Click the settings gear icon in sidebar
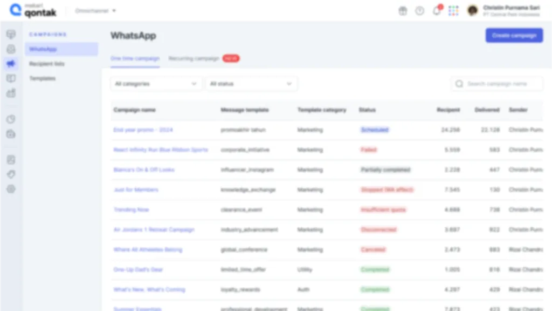552x311 pixels. (11, 189)
